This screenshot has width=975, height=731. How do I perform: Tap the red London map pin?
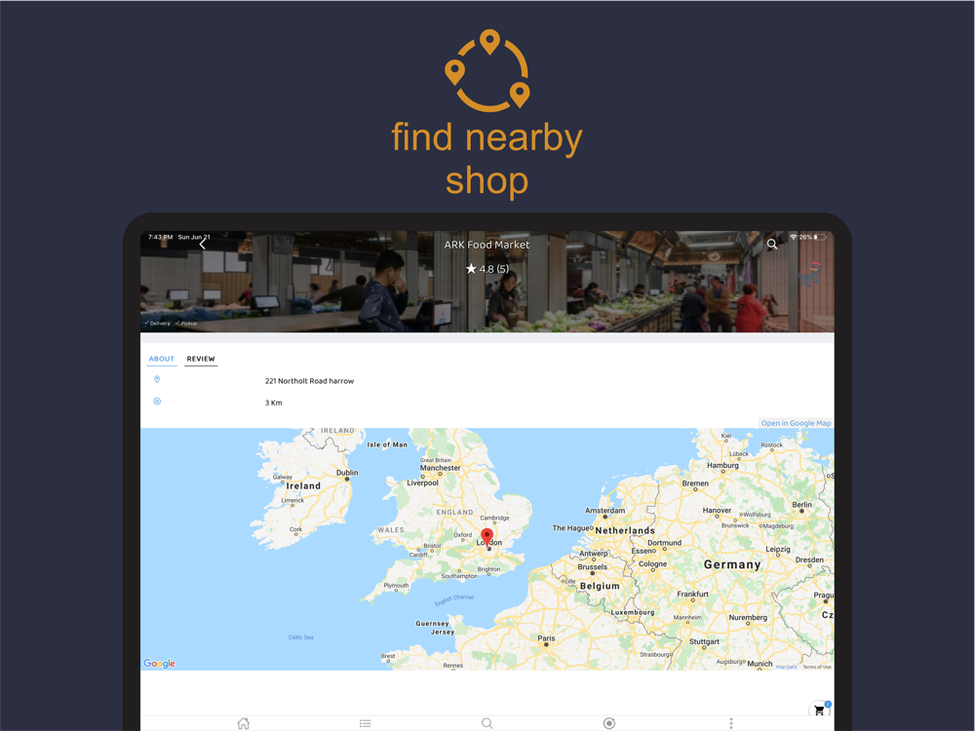[x=487, y=538]
